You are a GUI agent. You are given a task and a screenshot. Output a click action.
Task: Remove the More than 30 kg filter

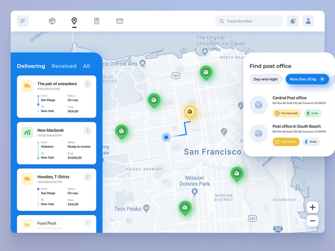322,79
